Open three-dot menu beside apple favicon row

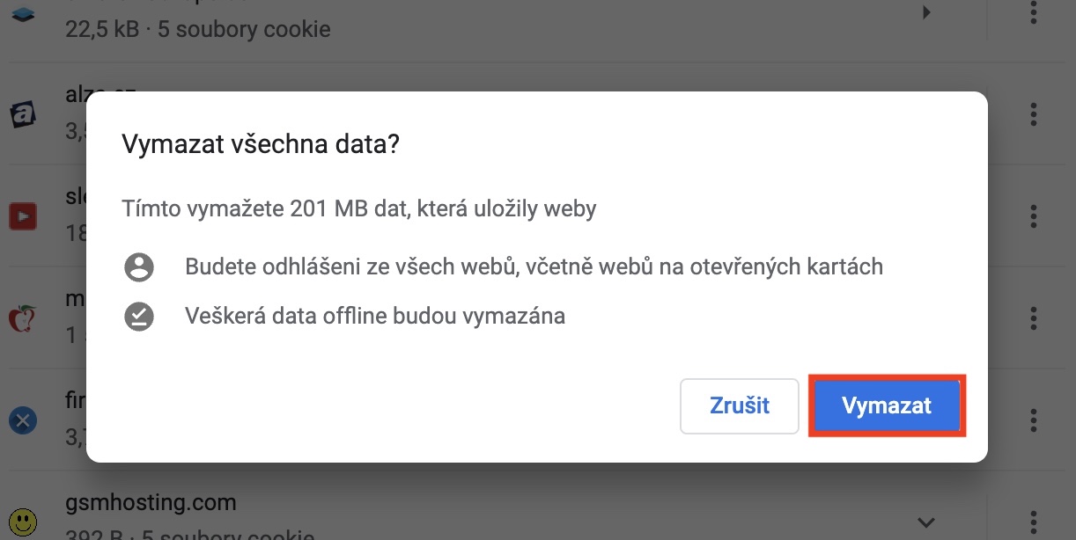pos(1034,318)
